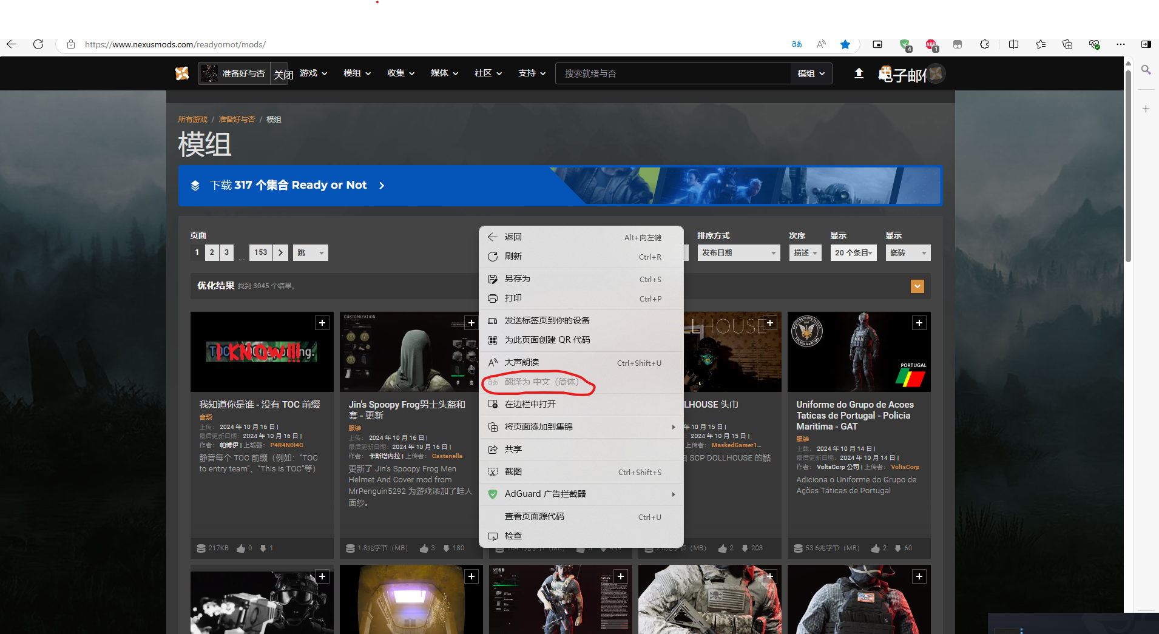Open the 下载 317 个集合 Ready or Not banner
This screenshot has width=1159, height=634.
pos(560,185)
